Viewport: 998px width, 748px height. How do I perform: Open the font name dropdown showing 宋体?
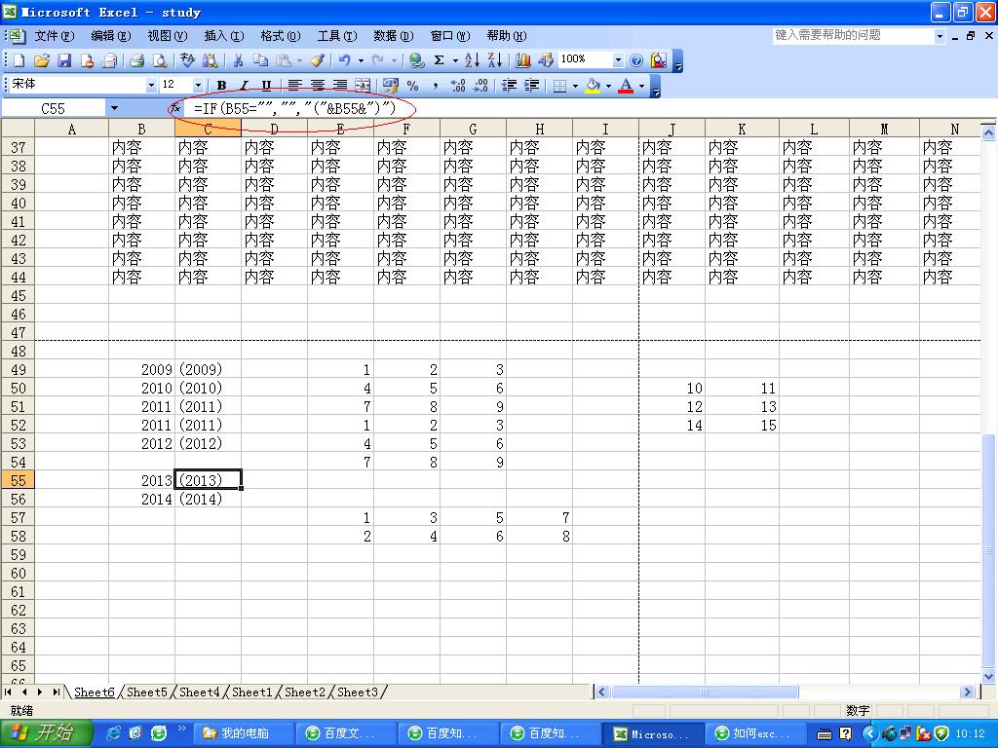[x=151, y=86]
